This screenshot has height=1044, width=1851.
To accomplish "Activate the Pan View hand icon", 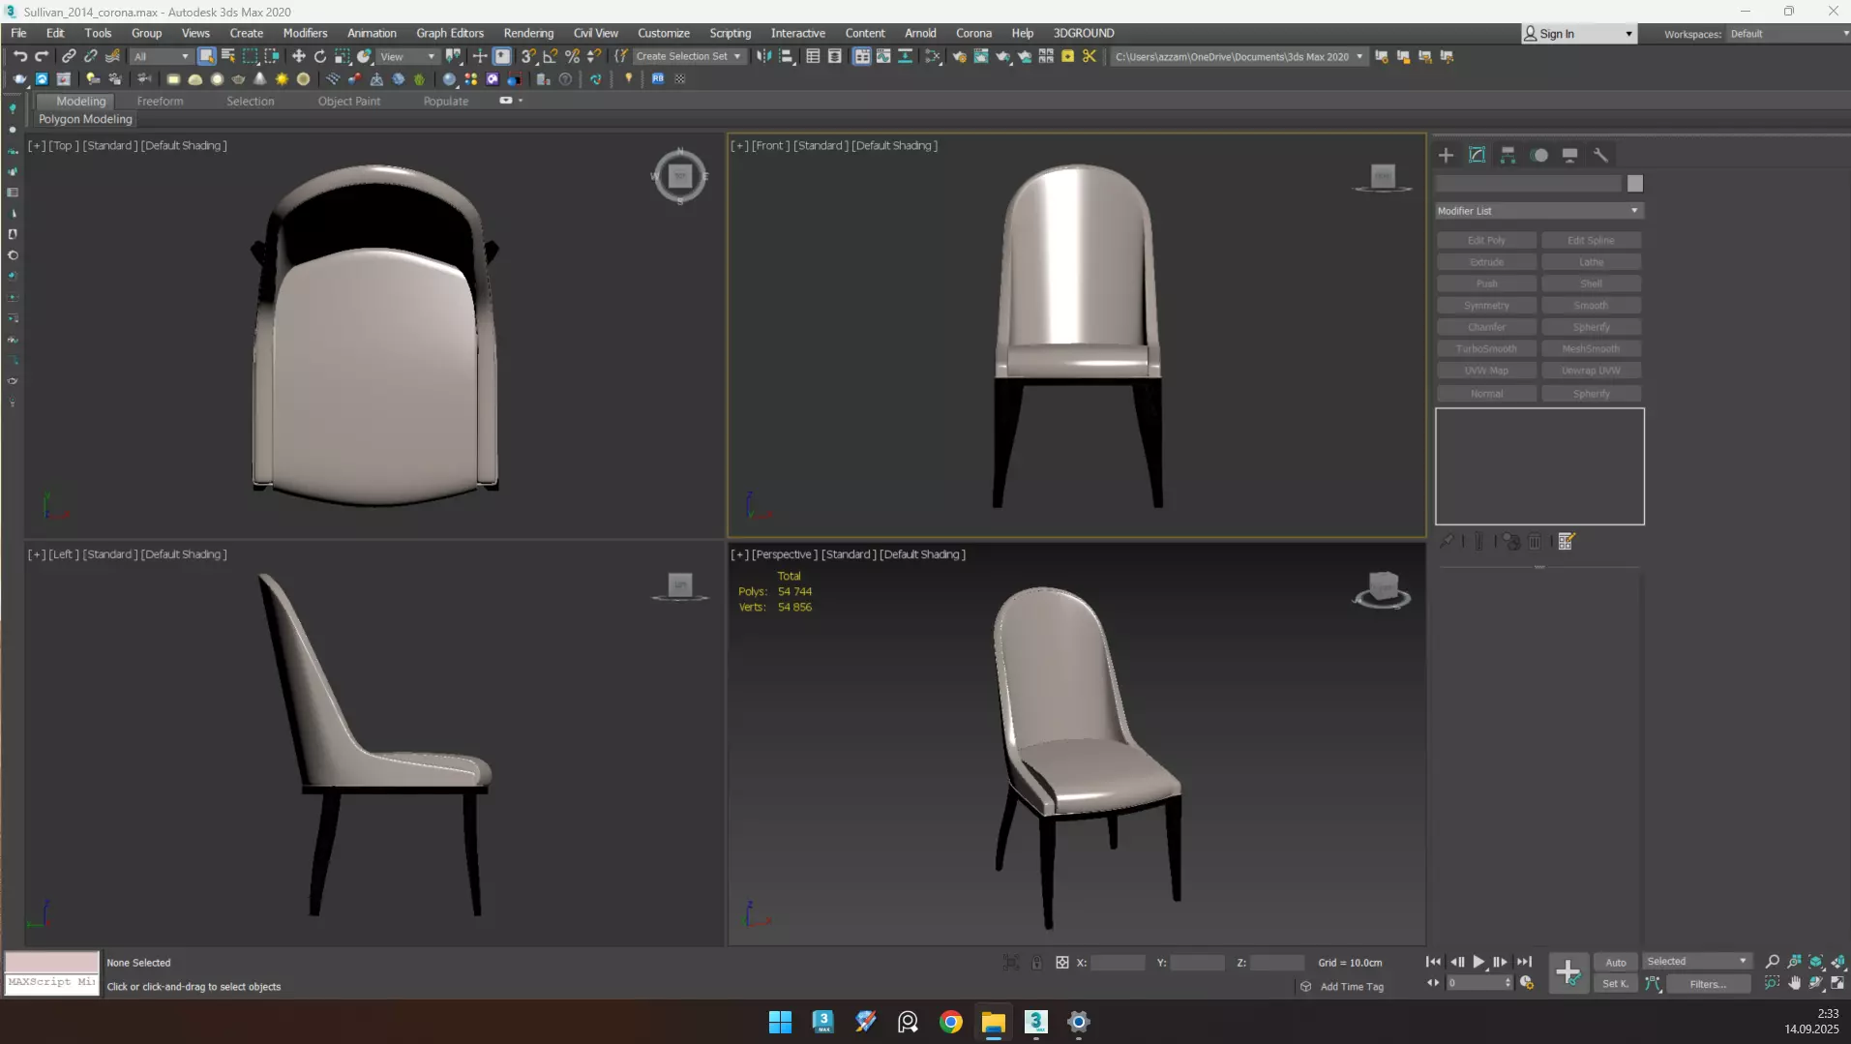I will [1795, 983].
